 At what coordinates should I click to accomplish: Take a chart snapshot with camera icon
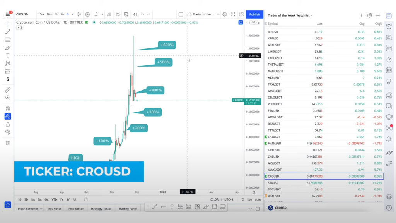241,14
